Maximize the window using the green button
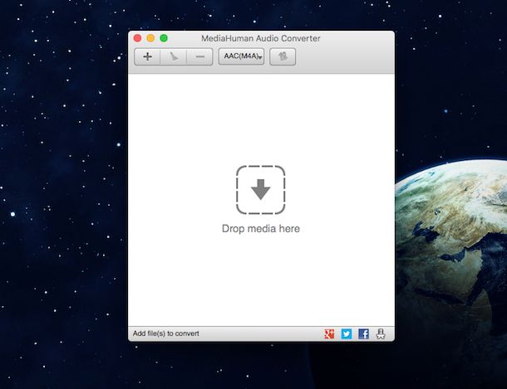 (164, 38)
